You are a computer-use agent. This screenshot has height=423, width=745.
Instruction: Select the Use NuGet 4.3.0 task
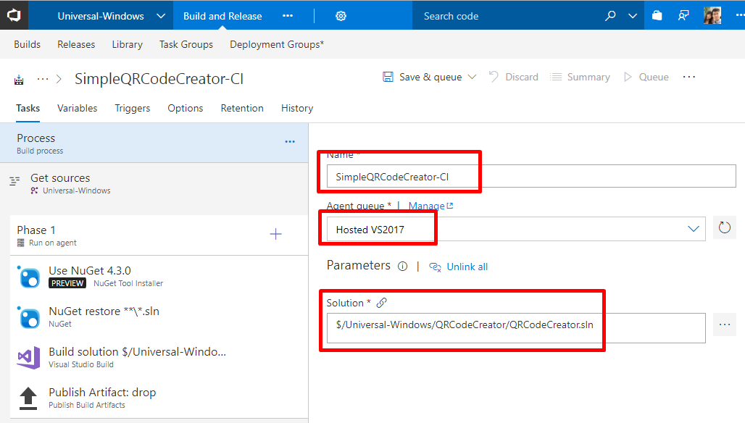point(159,276)
